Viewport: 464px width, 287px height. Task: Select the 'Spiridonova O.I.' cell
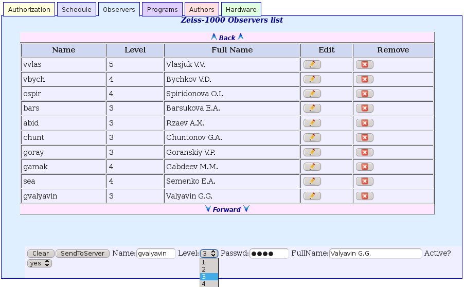click(x=232, y=94)
